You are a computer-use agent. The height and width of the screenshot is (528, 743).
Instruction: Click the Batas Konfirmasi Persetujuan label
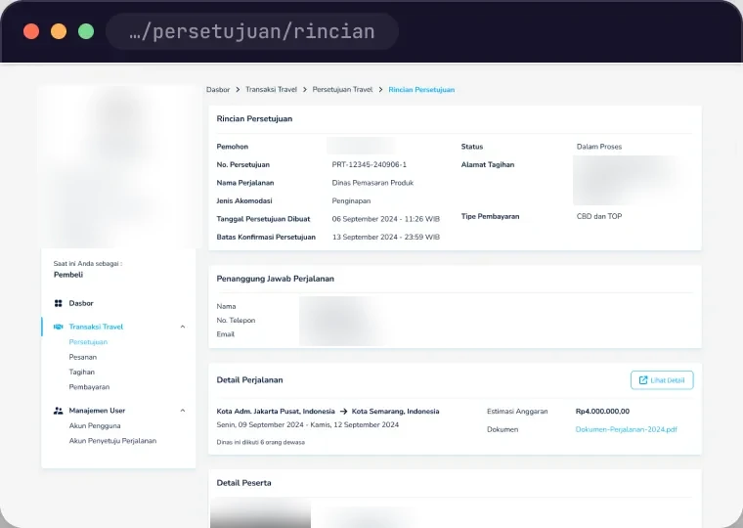click(x=266, y=237)
